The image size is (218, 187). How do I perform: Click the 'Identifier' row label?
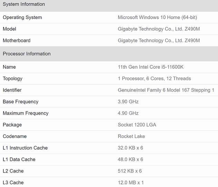click(x=12, y=90)
